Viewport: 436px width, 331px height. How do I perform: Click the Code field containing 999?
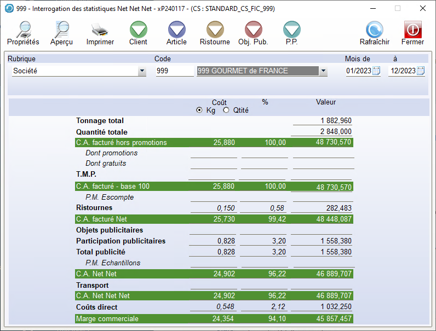pyautogui.click(x=174, y=71)
